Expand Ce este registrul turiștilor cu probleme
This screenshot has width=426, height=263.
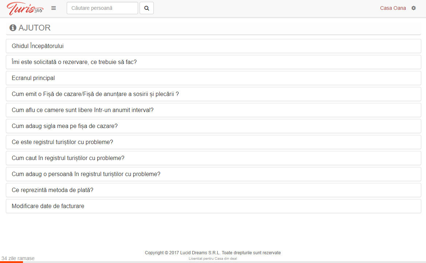point(214,142)
